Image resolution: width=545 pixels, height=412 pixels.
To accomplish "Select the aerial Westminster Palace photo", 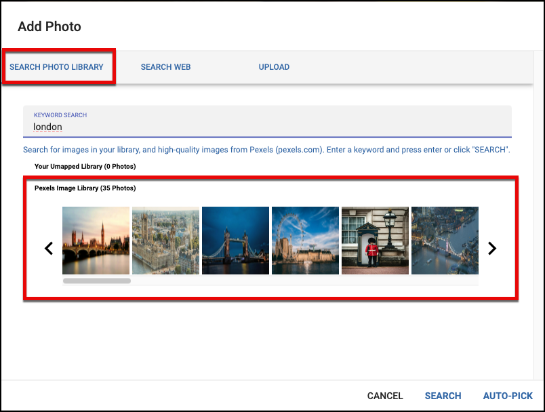I will pyautogui.click(x=166, y=241).
